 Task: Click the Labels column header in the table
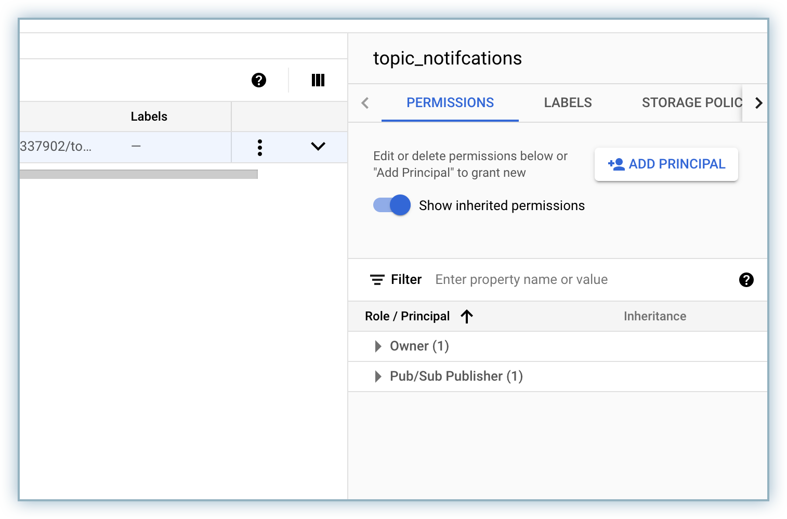point(149,116)
